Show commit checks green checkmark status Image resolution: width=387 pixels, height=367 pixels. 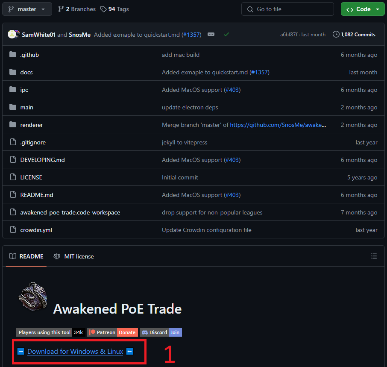pyautogui.click(x=226, y=35)
